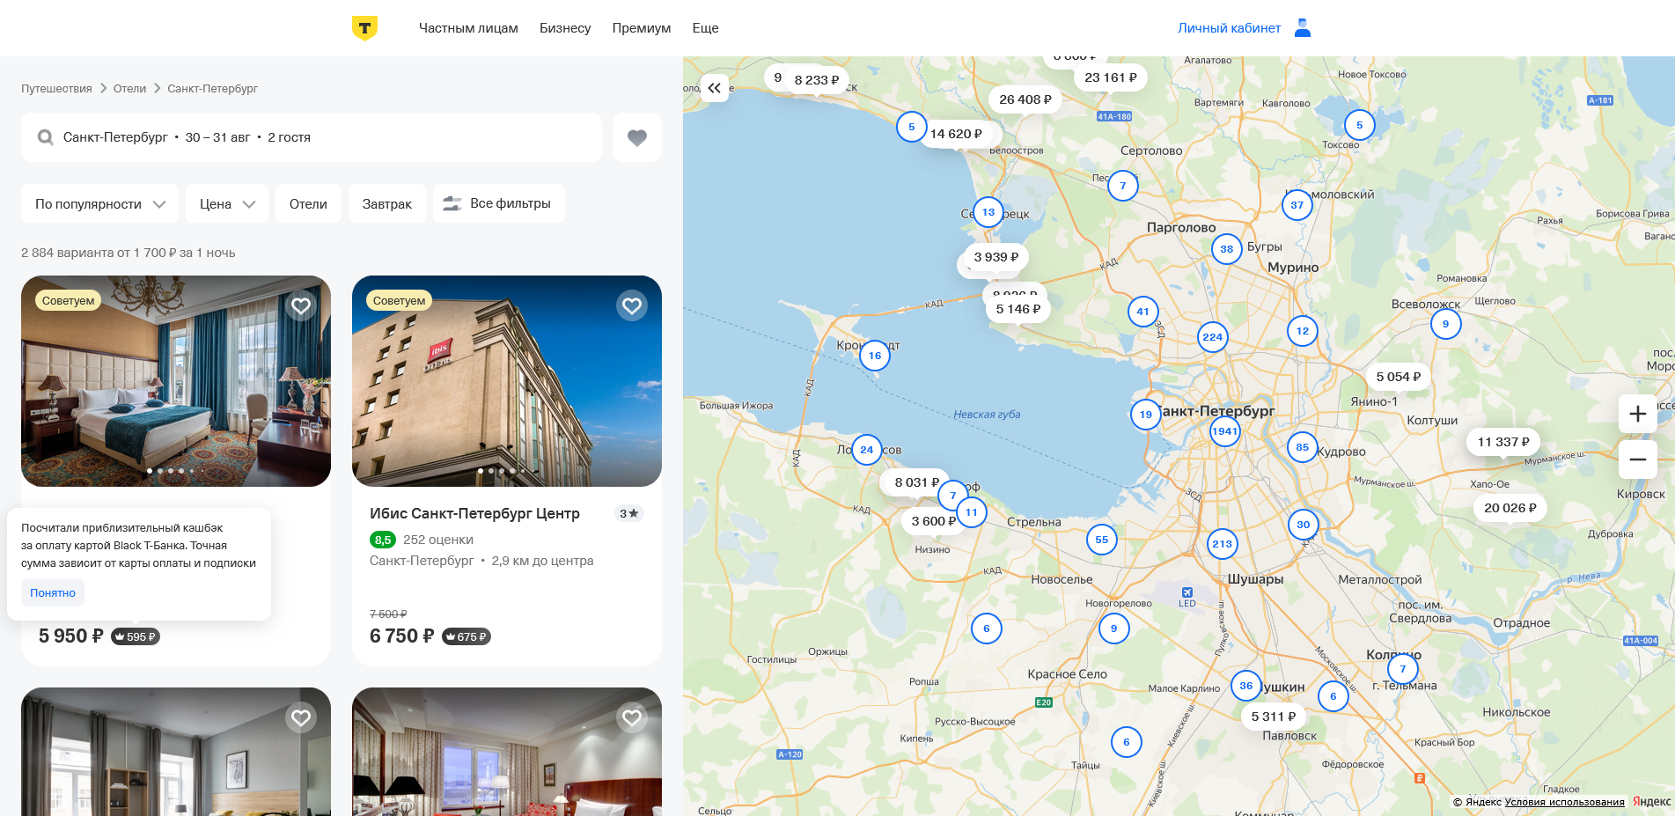Go to the Премиум section
Screen dimensions: 1675x816
641,28
